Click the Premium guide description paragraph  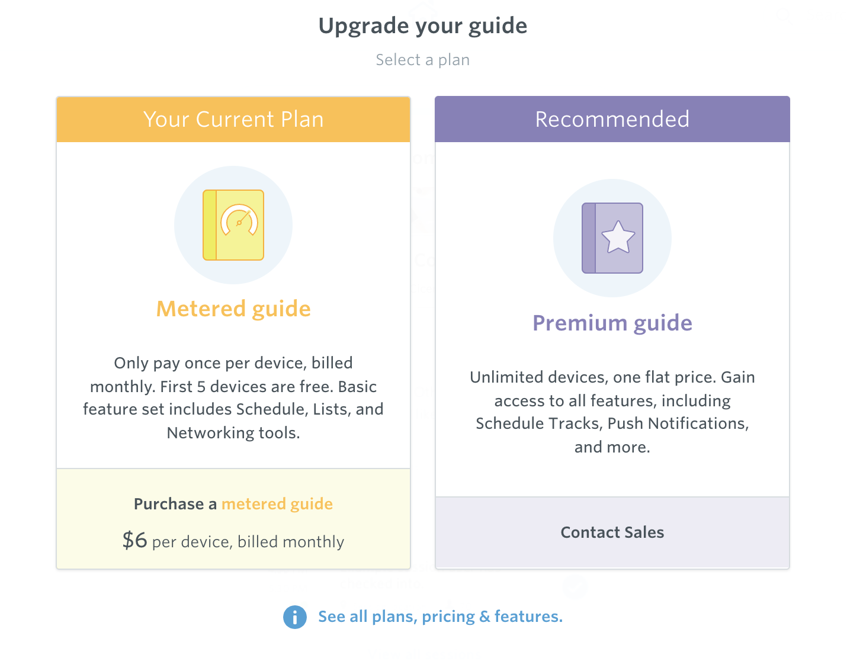pyautogui.click(x=612, y=412)
